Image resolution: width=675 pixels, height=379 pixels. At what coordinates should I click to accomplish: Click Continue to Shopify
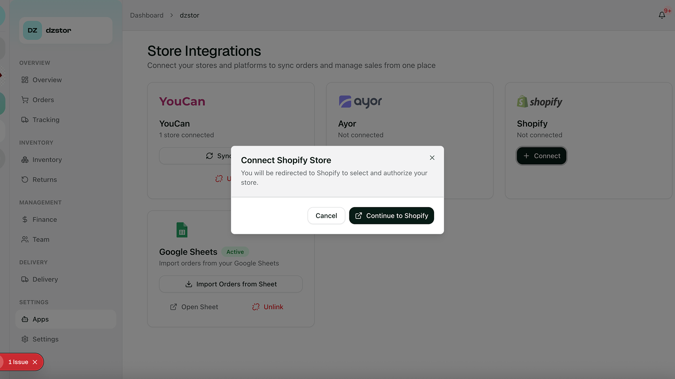click(x=391, y=216)
